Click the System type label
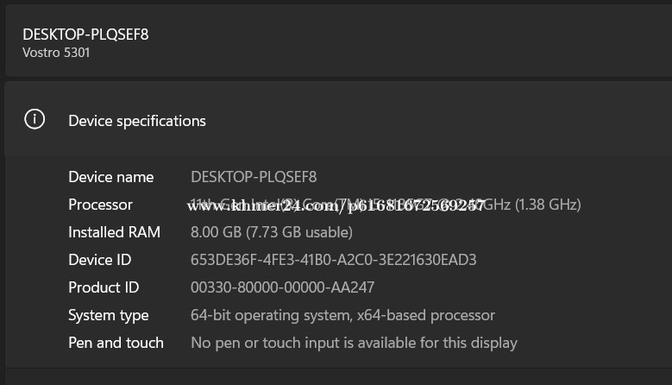672x385 pixels. click(x=109, y=315)
